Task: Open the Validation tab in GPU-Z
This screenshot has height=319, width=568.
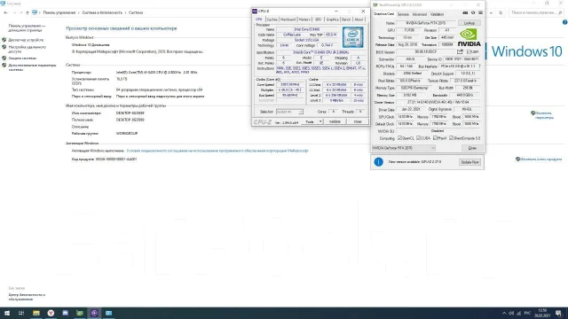Action: click(437, 14)
